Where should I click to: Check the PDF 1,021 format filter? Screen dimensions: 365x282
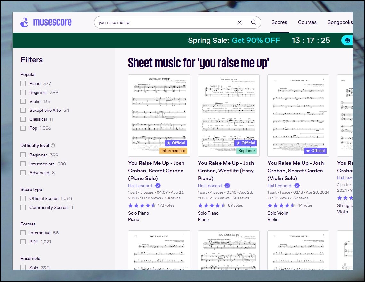(x=23, y=242)
